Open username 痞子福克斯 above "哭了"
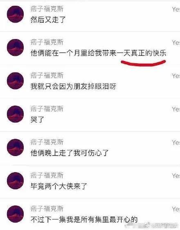The width and height of the screenshot is (180, 230). pyautogui.click(x=47, y=109)
